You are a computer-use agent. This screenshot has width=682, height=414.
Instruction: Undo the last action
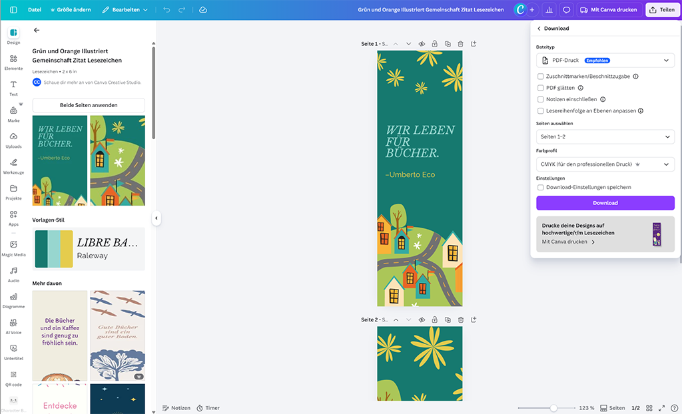[167, 9]
